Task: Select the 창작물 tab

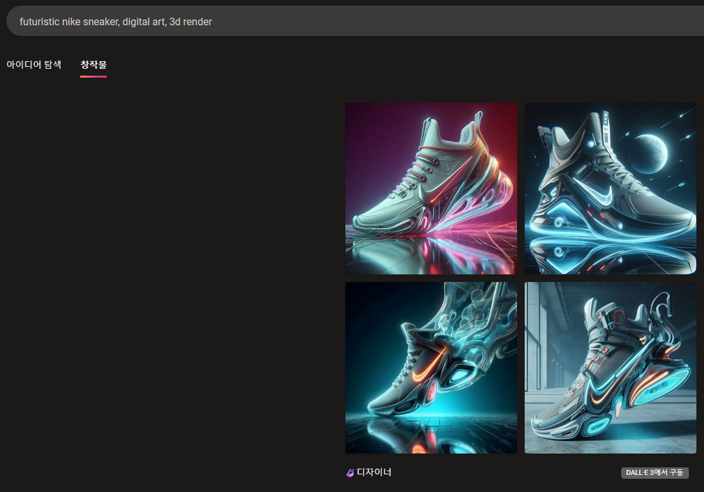Action: (x=93, y=64)
